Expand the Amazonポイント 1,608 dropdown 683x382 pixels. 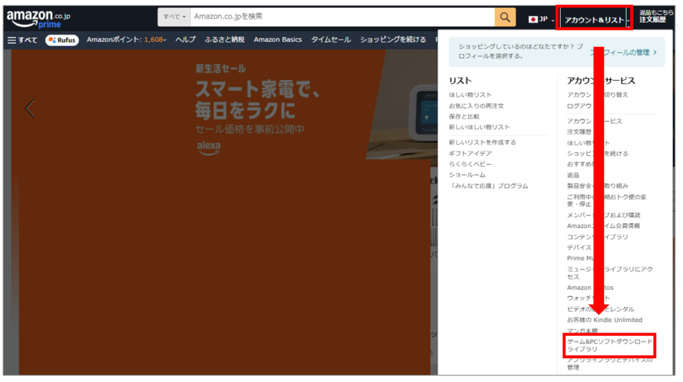click(x=126, y=39)
